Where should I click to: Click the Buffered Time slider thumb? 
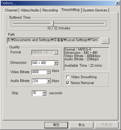coord(52,23)
